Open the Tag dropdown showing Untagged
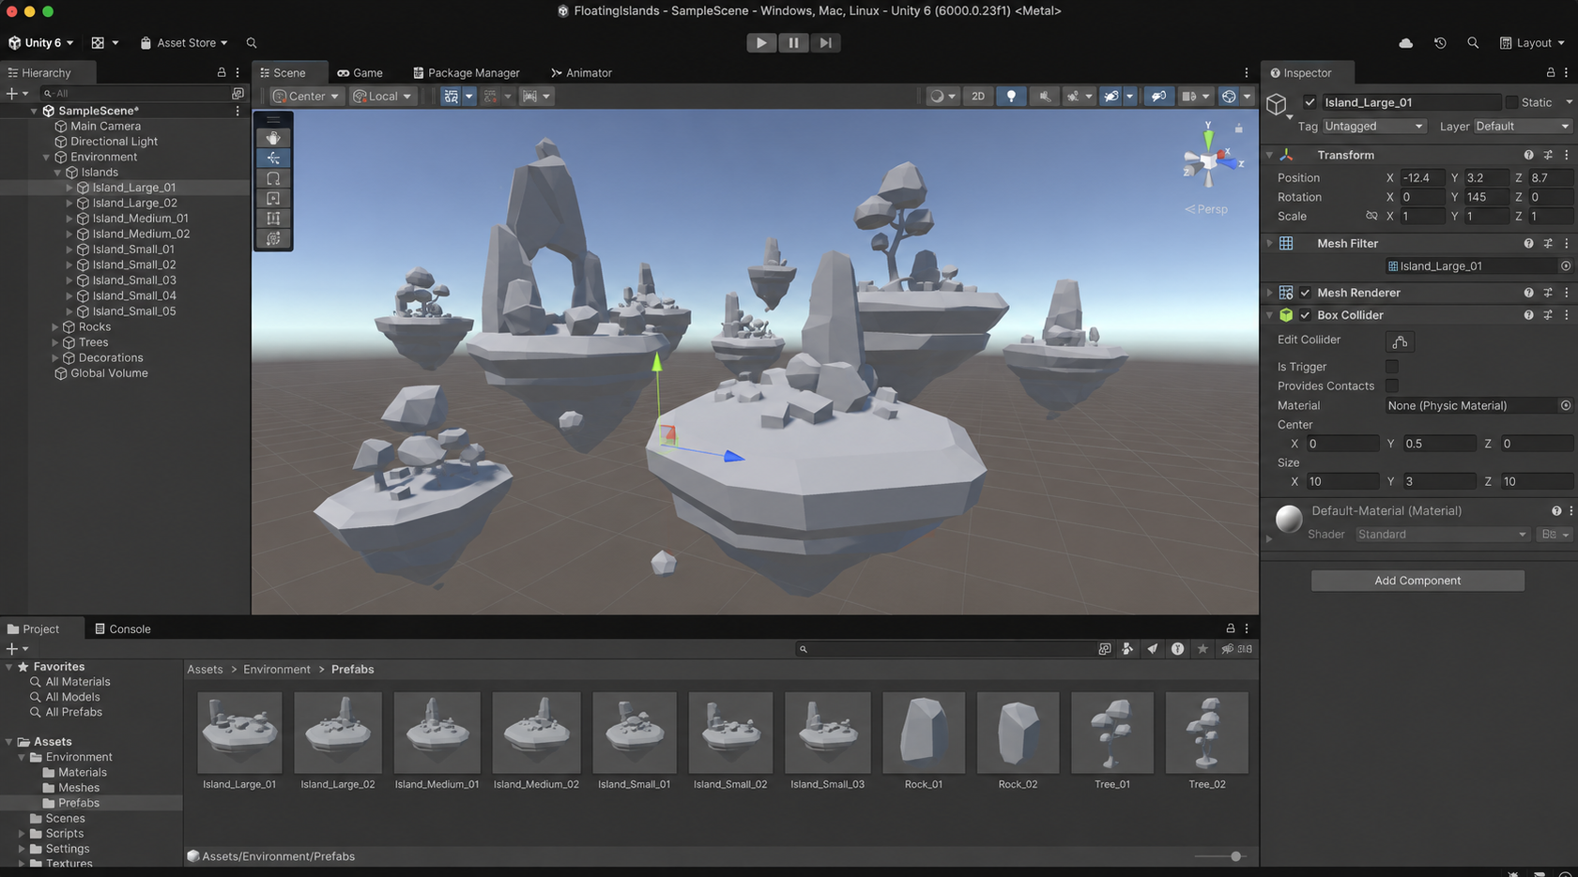The height and width of the screenshot is (877, 1578). pyautogui.click(x=1374, y=127)
